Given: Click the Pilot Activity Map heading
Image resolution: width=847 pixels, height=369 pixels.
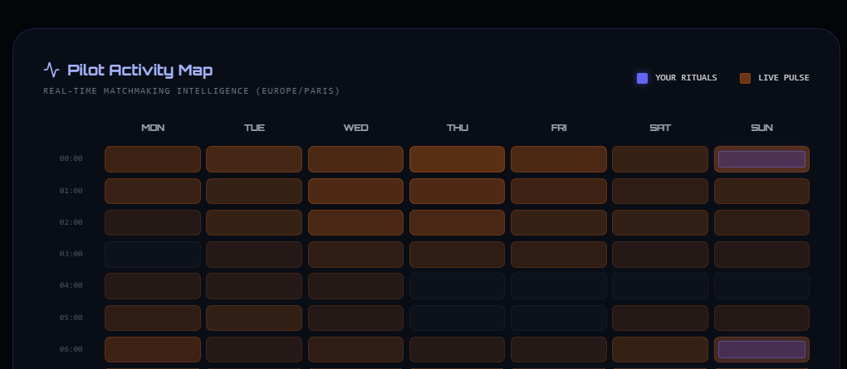Looking at the screenshot, I should click(140, 70).
